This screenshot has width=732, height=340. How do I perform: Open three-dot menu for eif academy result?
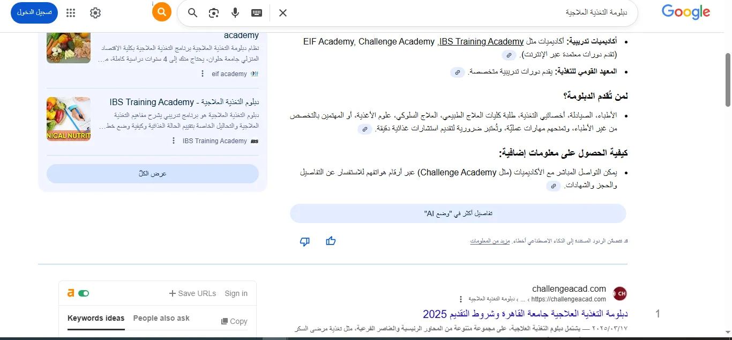[x=202, y=73]
